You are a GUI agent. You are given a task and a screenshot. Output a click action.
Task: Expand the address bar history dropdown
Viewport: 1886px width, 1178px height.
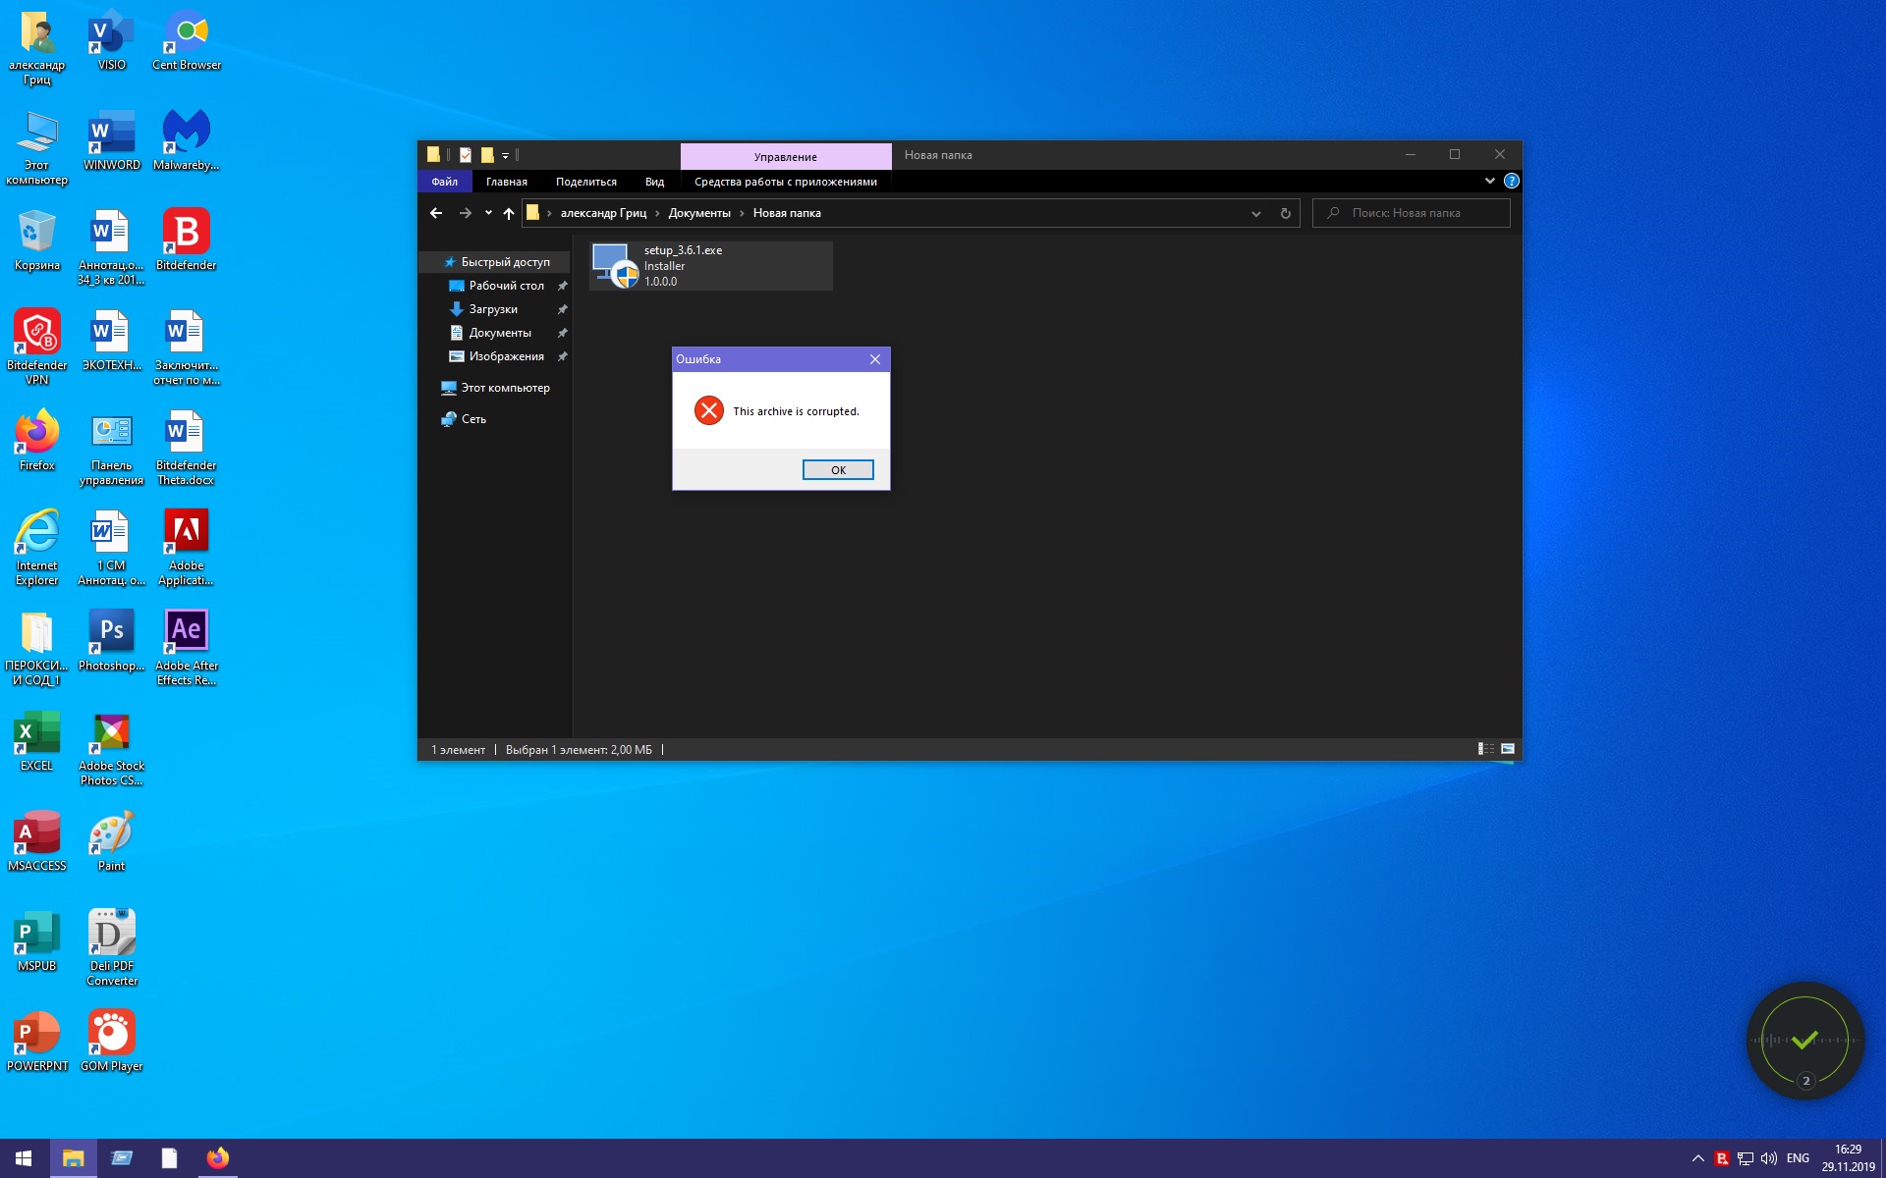(x=1255, y=213)
